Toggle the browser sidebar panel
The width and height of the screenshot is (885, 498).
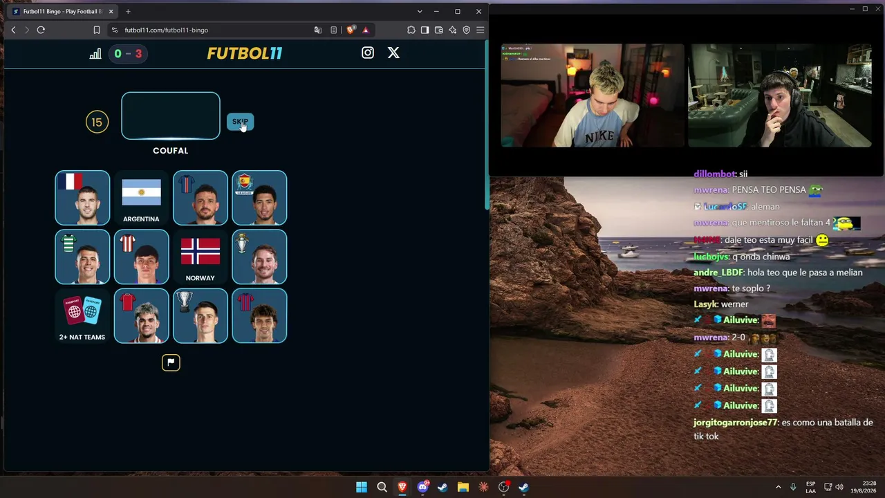pyautogui.click(x=425, y=30)
